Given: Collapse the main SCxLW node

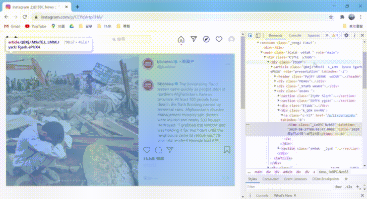Looking at the screenshot, I should coord(262,52).
